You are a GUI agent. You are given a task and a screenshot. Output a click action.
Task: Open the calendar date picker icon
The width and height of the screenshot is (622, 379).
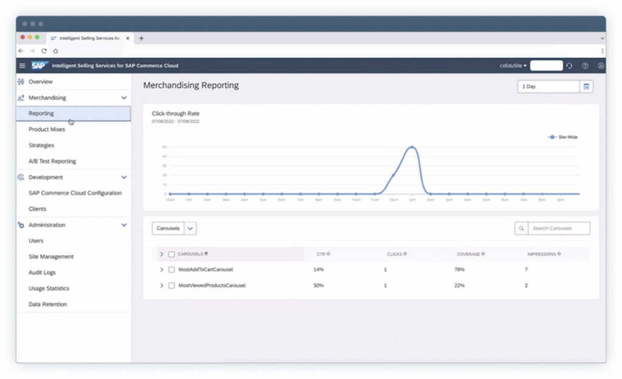586,87
